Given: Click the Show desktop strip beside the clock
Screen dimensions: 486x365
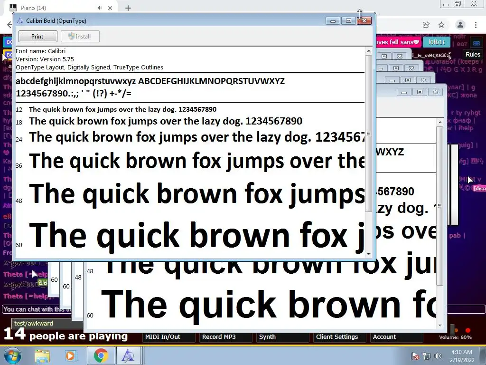Looking at the screenshot, I should pyautogui.click(x=483, y=355).
